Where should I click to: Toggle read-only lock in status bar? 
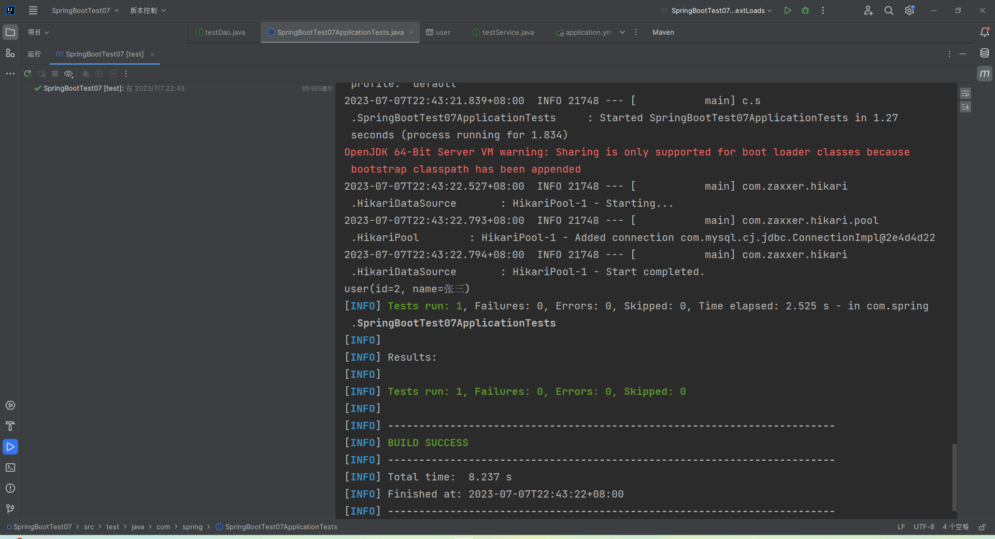pos(982,527)
